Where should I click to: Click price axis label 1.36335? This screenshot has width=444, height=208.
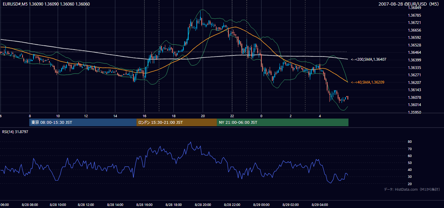pos(414,68)
